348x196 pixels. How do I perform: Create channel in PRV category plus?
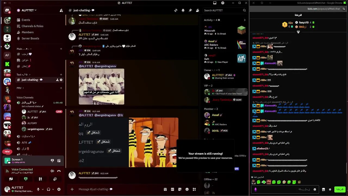(x=61, y=88)
